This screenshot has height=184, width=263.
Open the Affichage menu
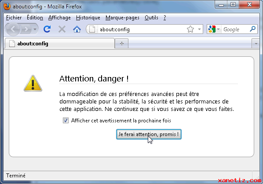[x=59, y=18]
